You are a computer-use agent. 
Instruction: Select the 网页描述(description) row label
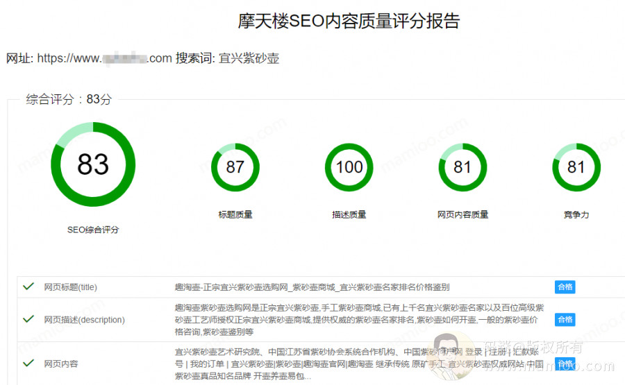(84, 320)
